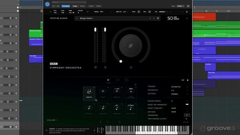The height and width of the screenshot is (135, 240).
Task: Toggle the lock icon
Action: pyautogui.click(x=187, y=80)
